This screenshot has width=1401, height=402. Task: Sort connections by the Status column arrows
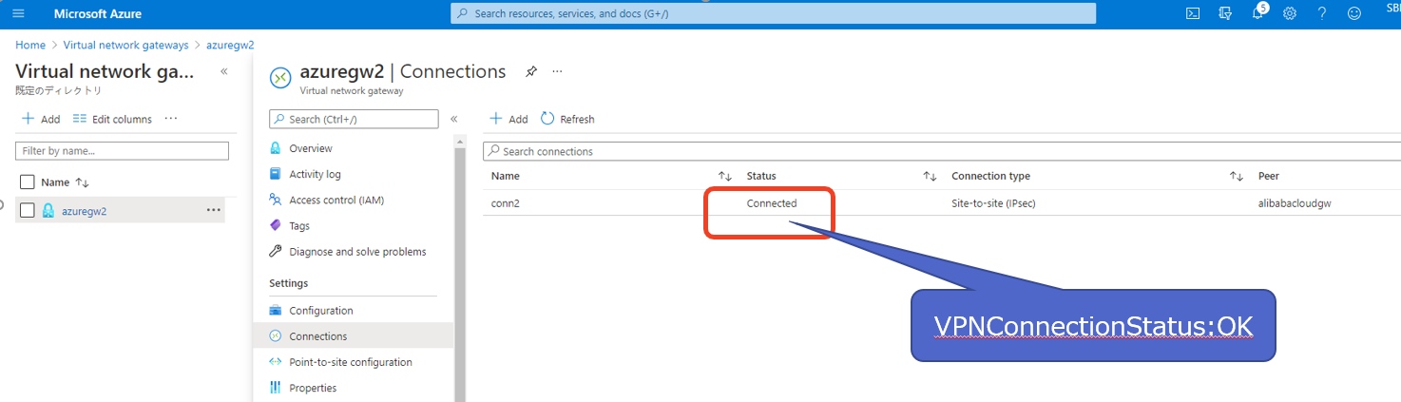pyautogui.click(x=931, y=176)
